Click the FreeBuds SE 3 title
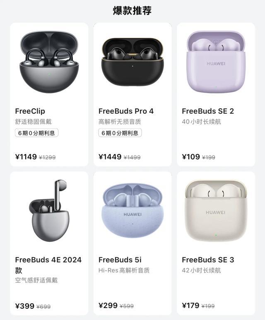The height and width of the screenshot is (320, 265). tap(208, 260)
